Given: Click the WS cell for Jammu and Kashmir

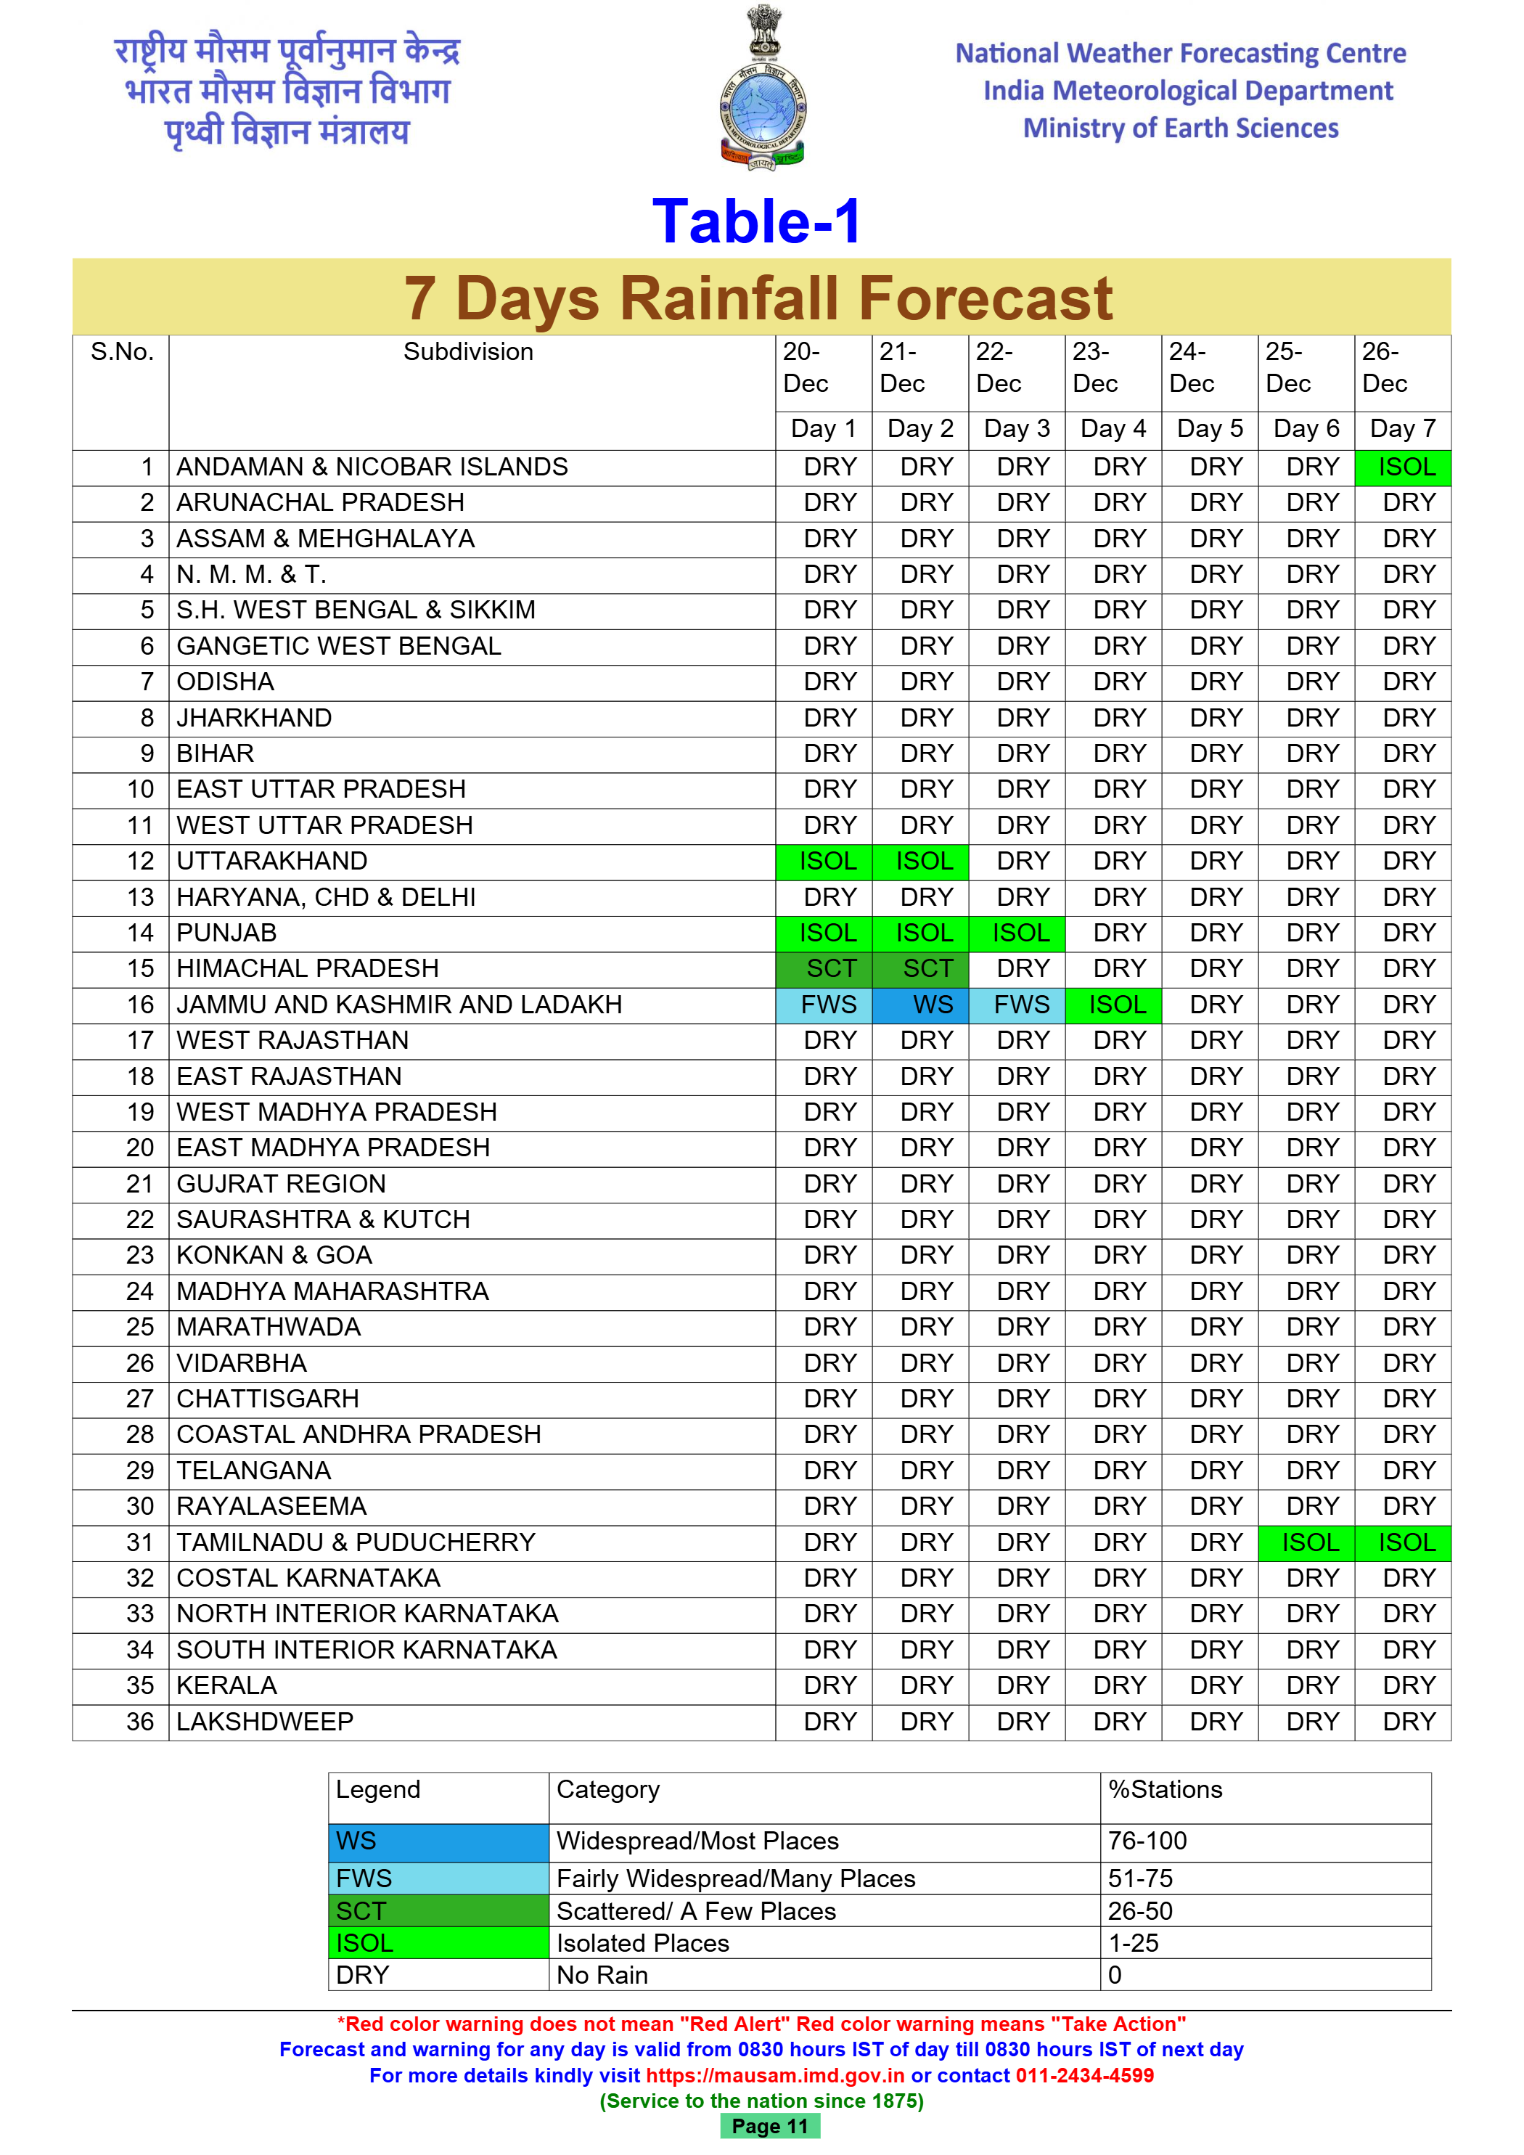Looking at the screenshot, I should point(919,1005).
